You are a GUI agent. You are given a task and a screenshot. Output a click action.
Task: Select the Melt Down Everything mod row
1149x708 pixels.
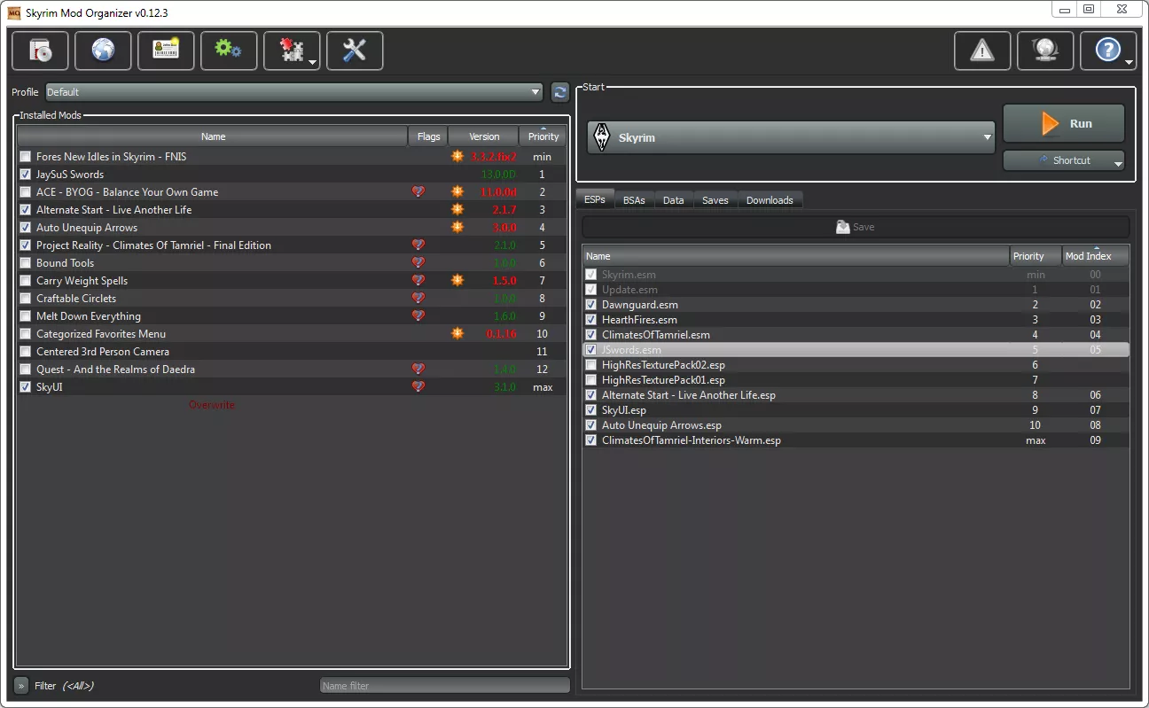(x=292, y=316)
